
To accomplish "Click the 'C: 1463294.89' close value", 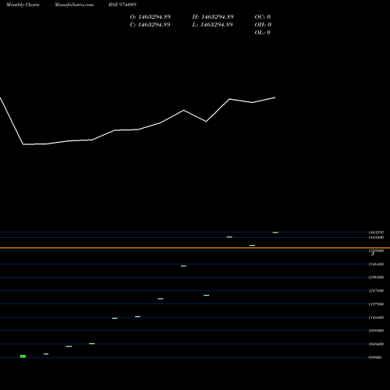I will [150, 25].
